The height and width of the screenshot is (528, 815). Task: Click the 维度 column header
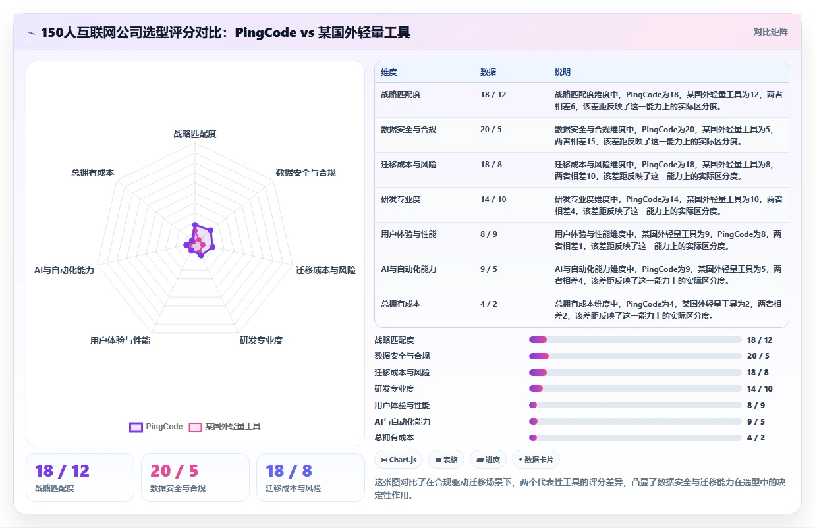click(x=389, y=72)
